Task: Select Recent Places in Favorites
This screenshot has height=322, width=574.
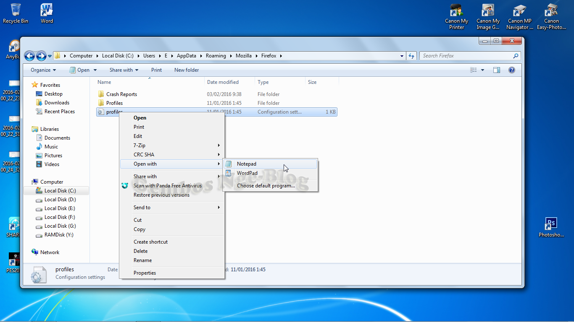Action: 60,112
